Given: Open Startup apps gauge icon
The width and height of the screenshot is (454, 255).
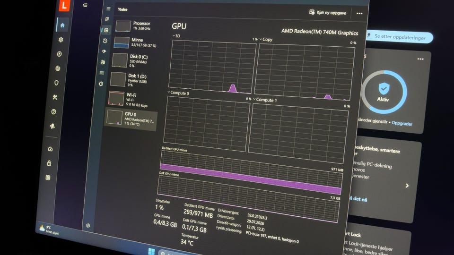Looking at the screenshot, I should click(104, 51).
